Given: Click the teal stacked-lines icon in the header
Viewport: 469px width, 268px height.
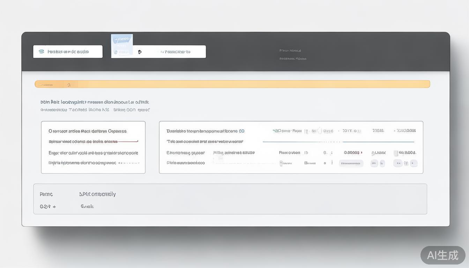Looking at the screenshot, I should [41, 51].
